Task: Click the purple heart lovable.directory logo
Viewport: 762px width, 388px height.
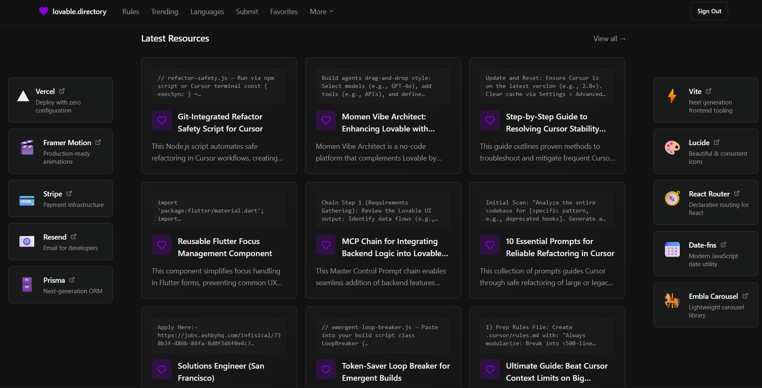Action: click(44, 11)
